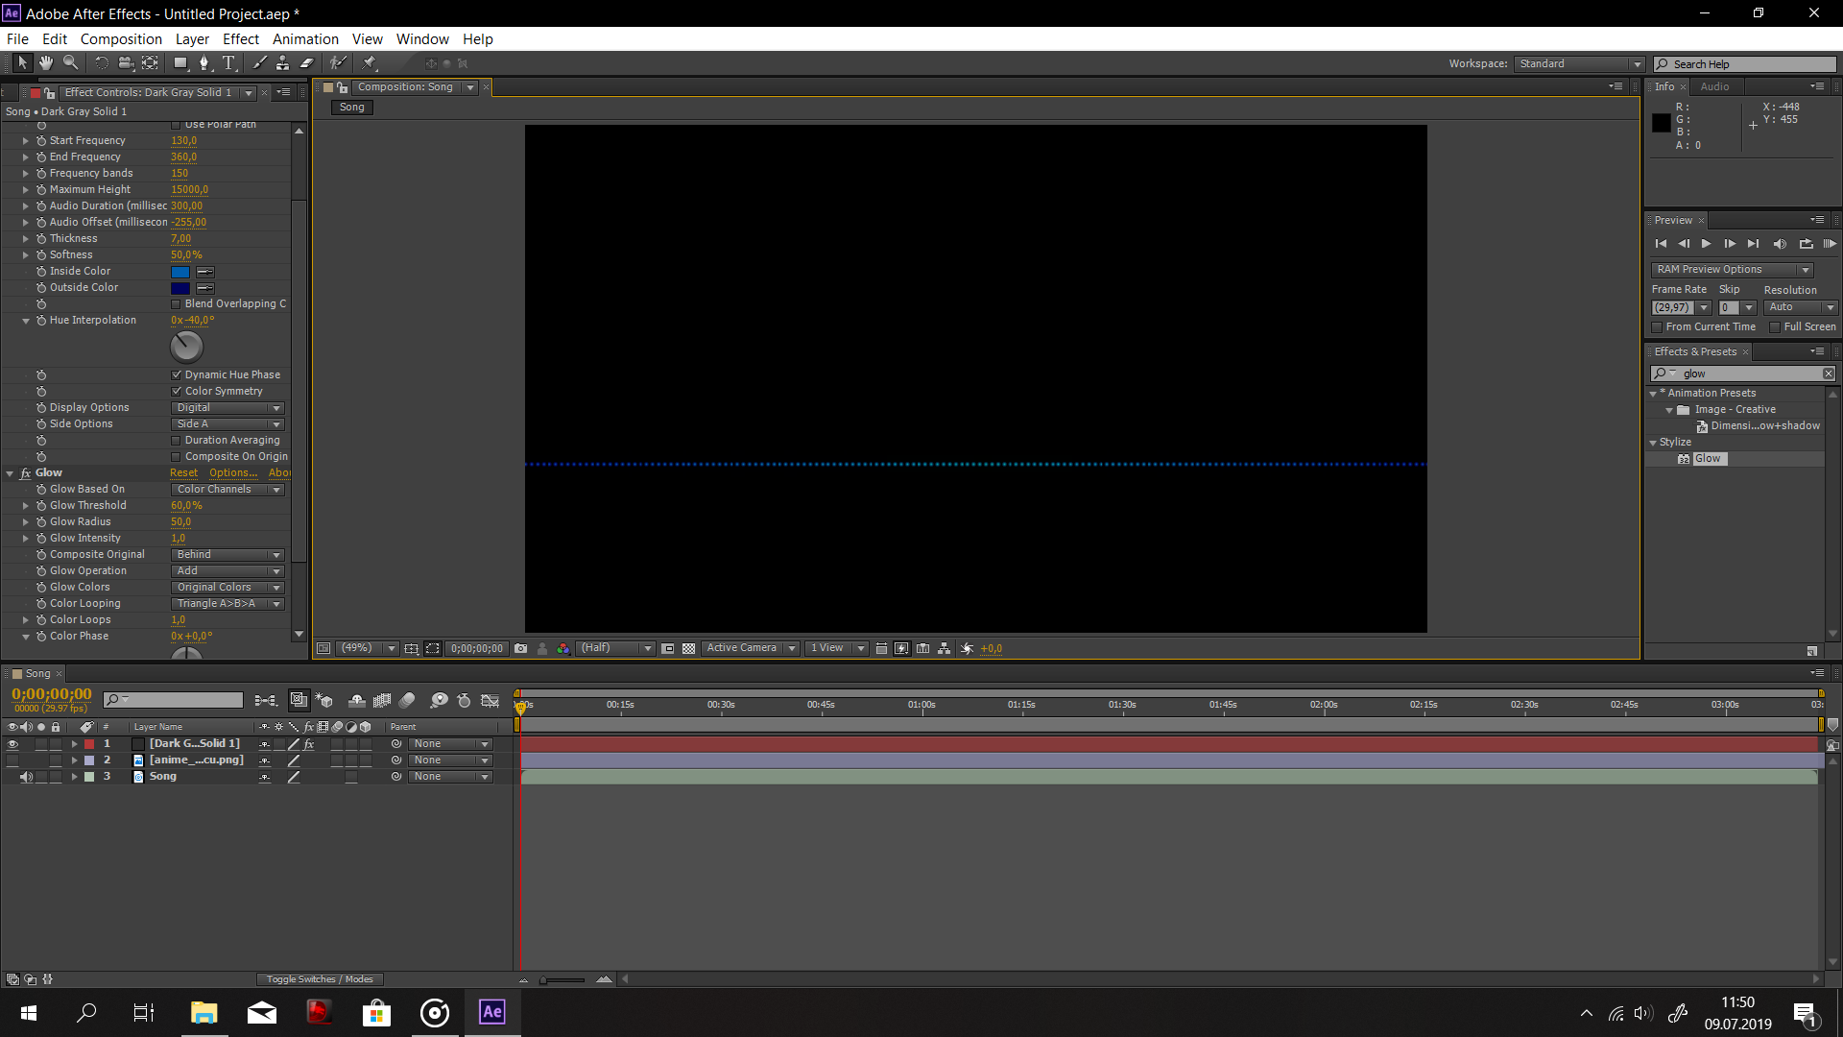
Task: Select the Unified Camera tool
Action: pyautogui.click(x=126, y=63)
